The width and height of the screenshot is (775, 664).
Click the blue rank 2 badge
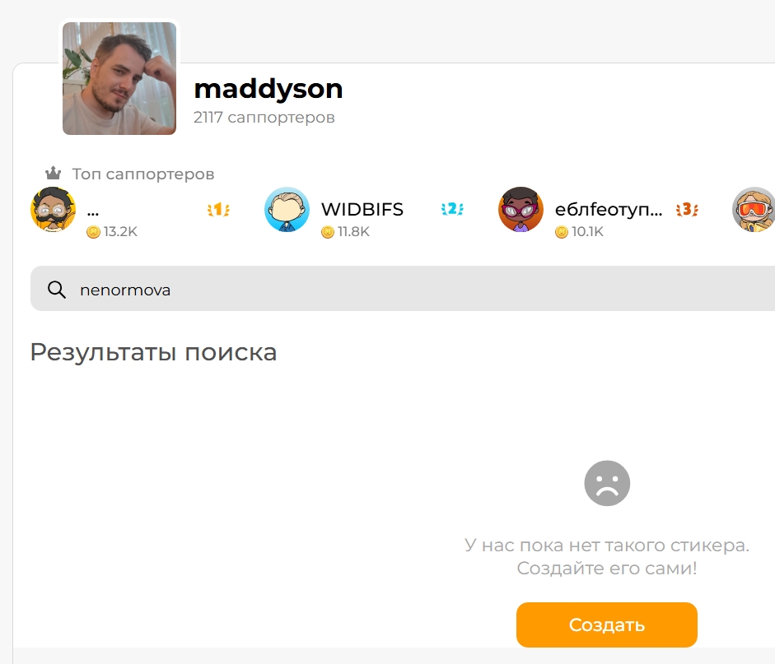click(452, 209)
